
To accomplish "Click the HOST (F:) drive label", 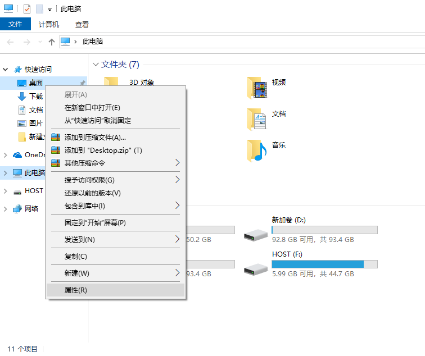I will 287,254.
